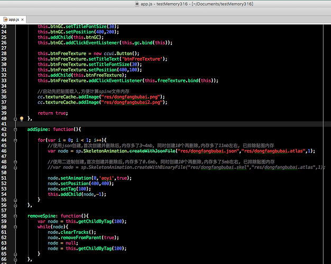331x264 pixels.
Task: Click 'node = this.getChildByTag(100);' on line 64
Action: tap(87, 249)
